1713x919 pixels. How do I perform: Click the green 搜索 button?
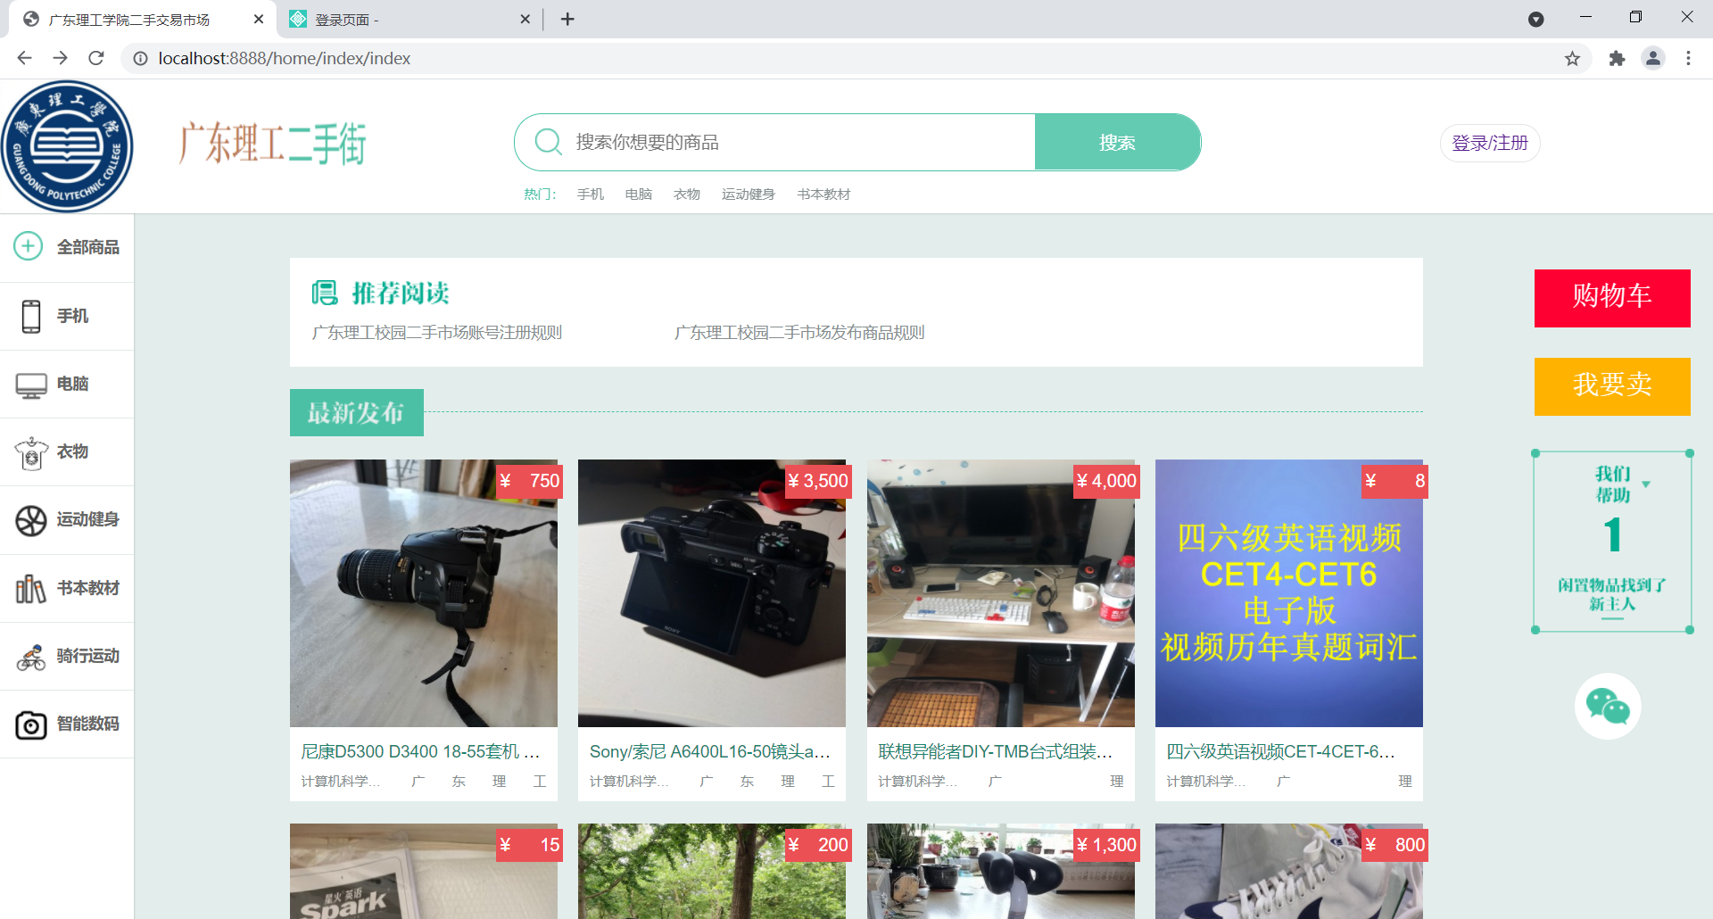(x=1117, y=142)
